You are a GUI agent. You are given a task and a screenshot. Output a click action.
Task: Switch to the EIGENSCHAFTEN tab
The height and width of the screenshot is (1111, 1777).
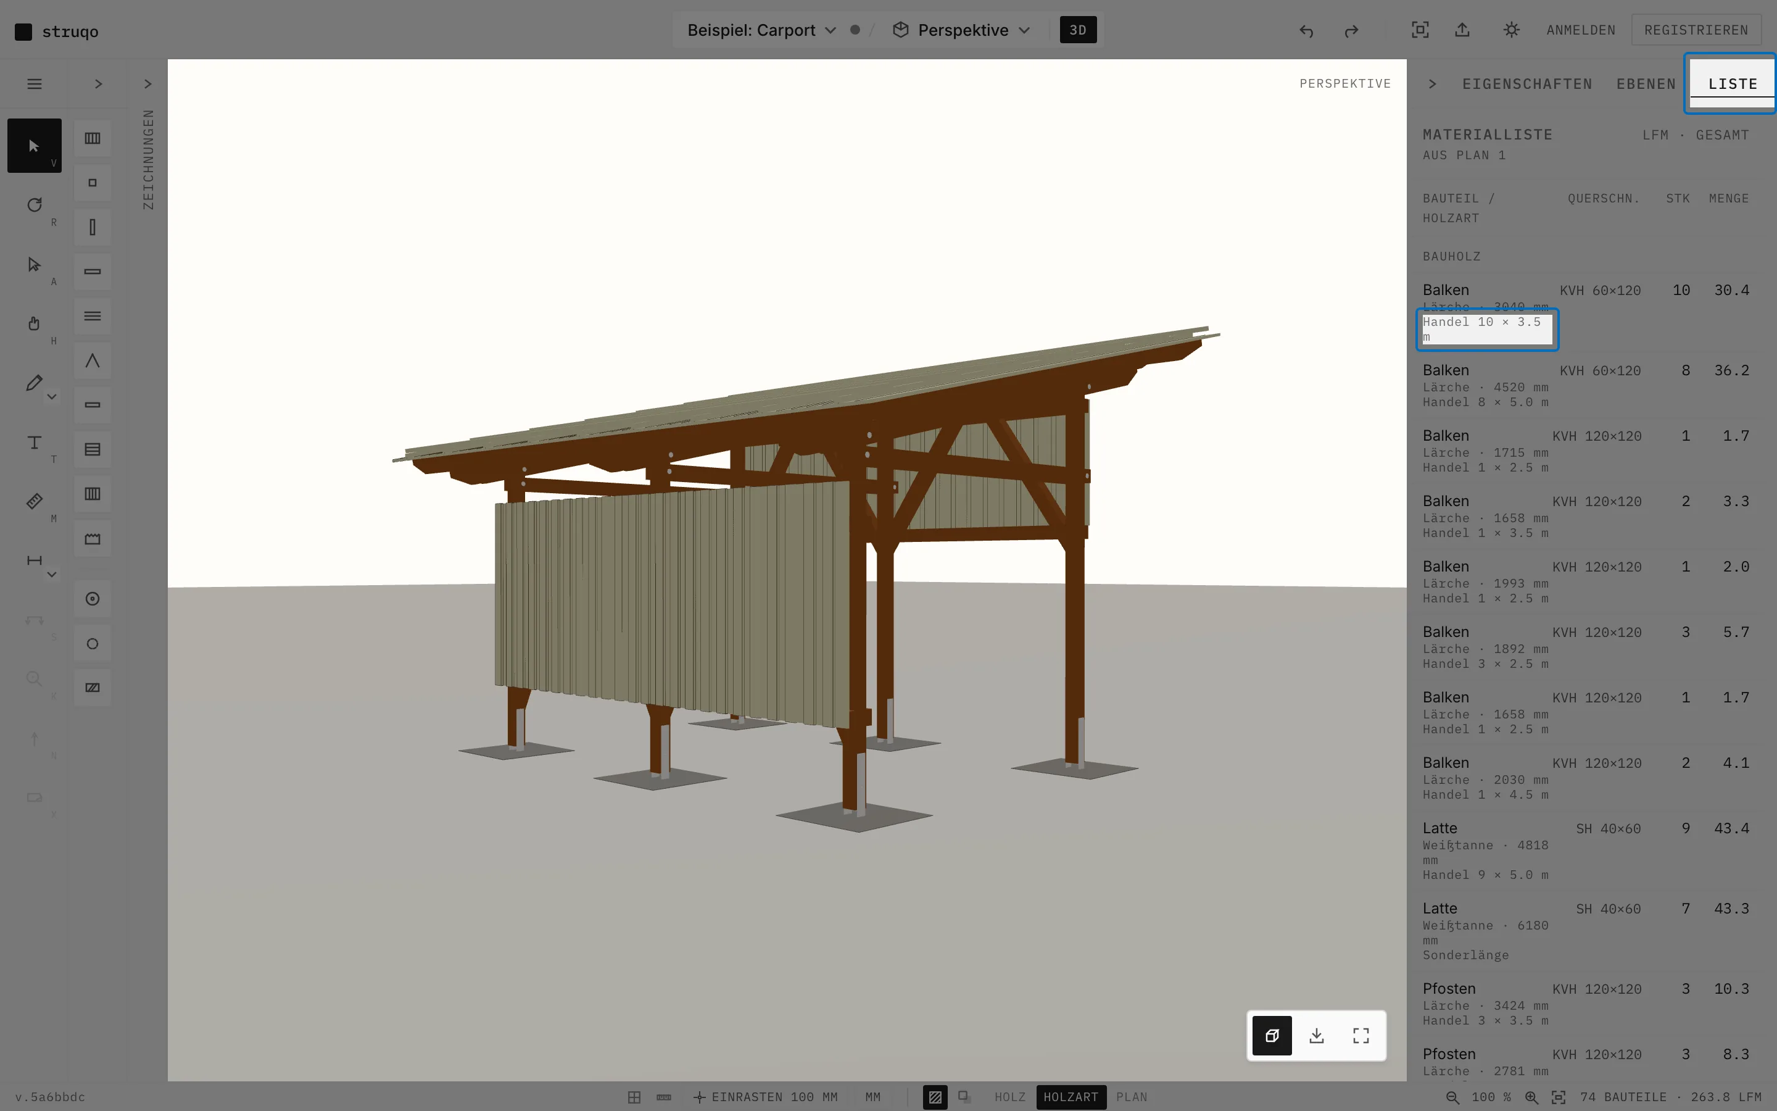pyautogui.click(x=1527, y=84)
